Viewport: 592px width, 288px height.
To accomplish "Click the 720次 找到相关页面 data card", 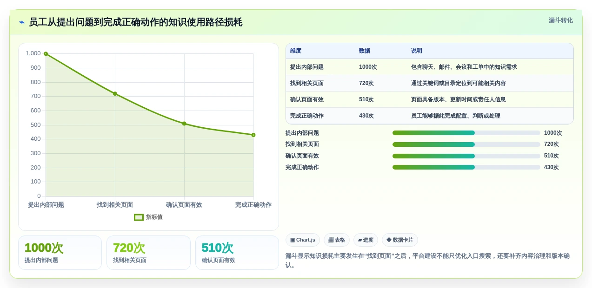I will (x=148, y=253).
